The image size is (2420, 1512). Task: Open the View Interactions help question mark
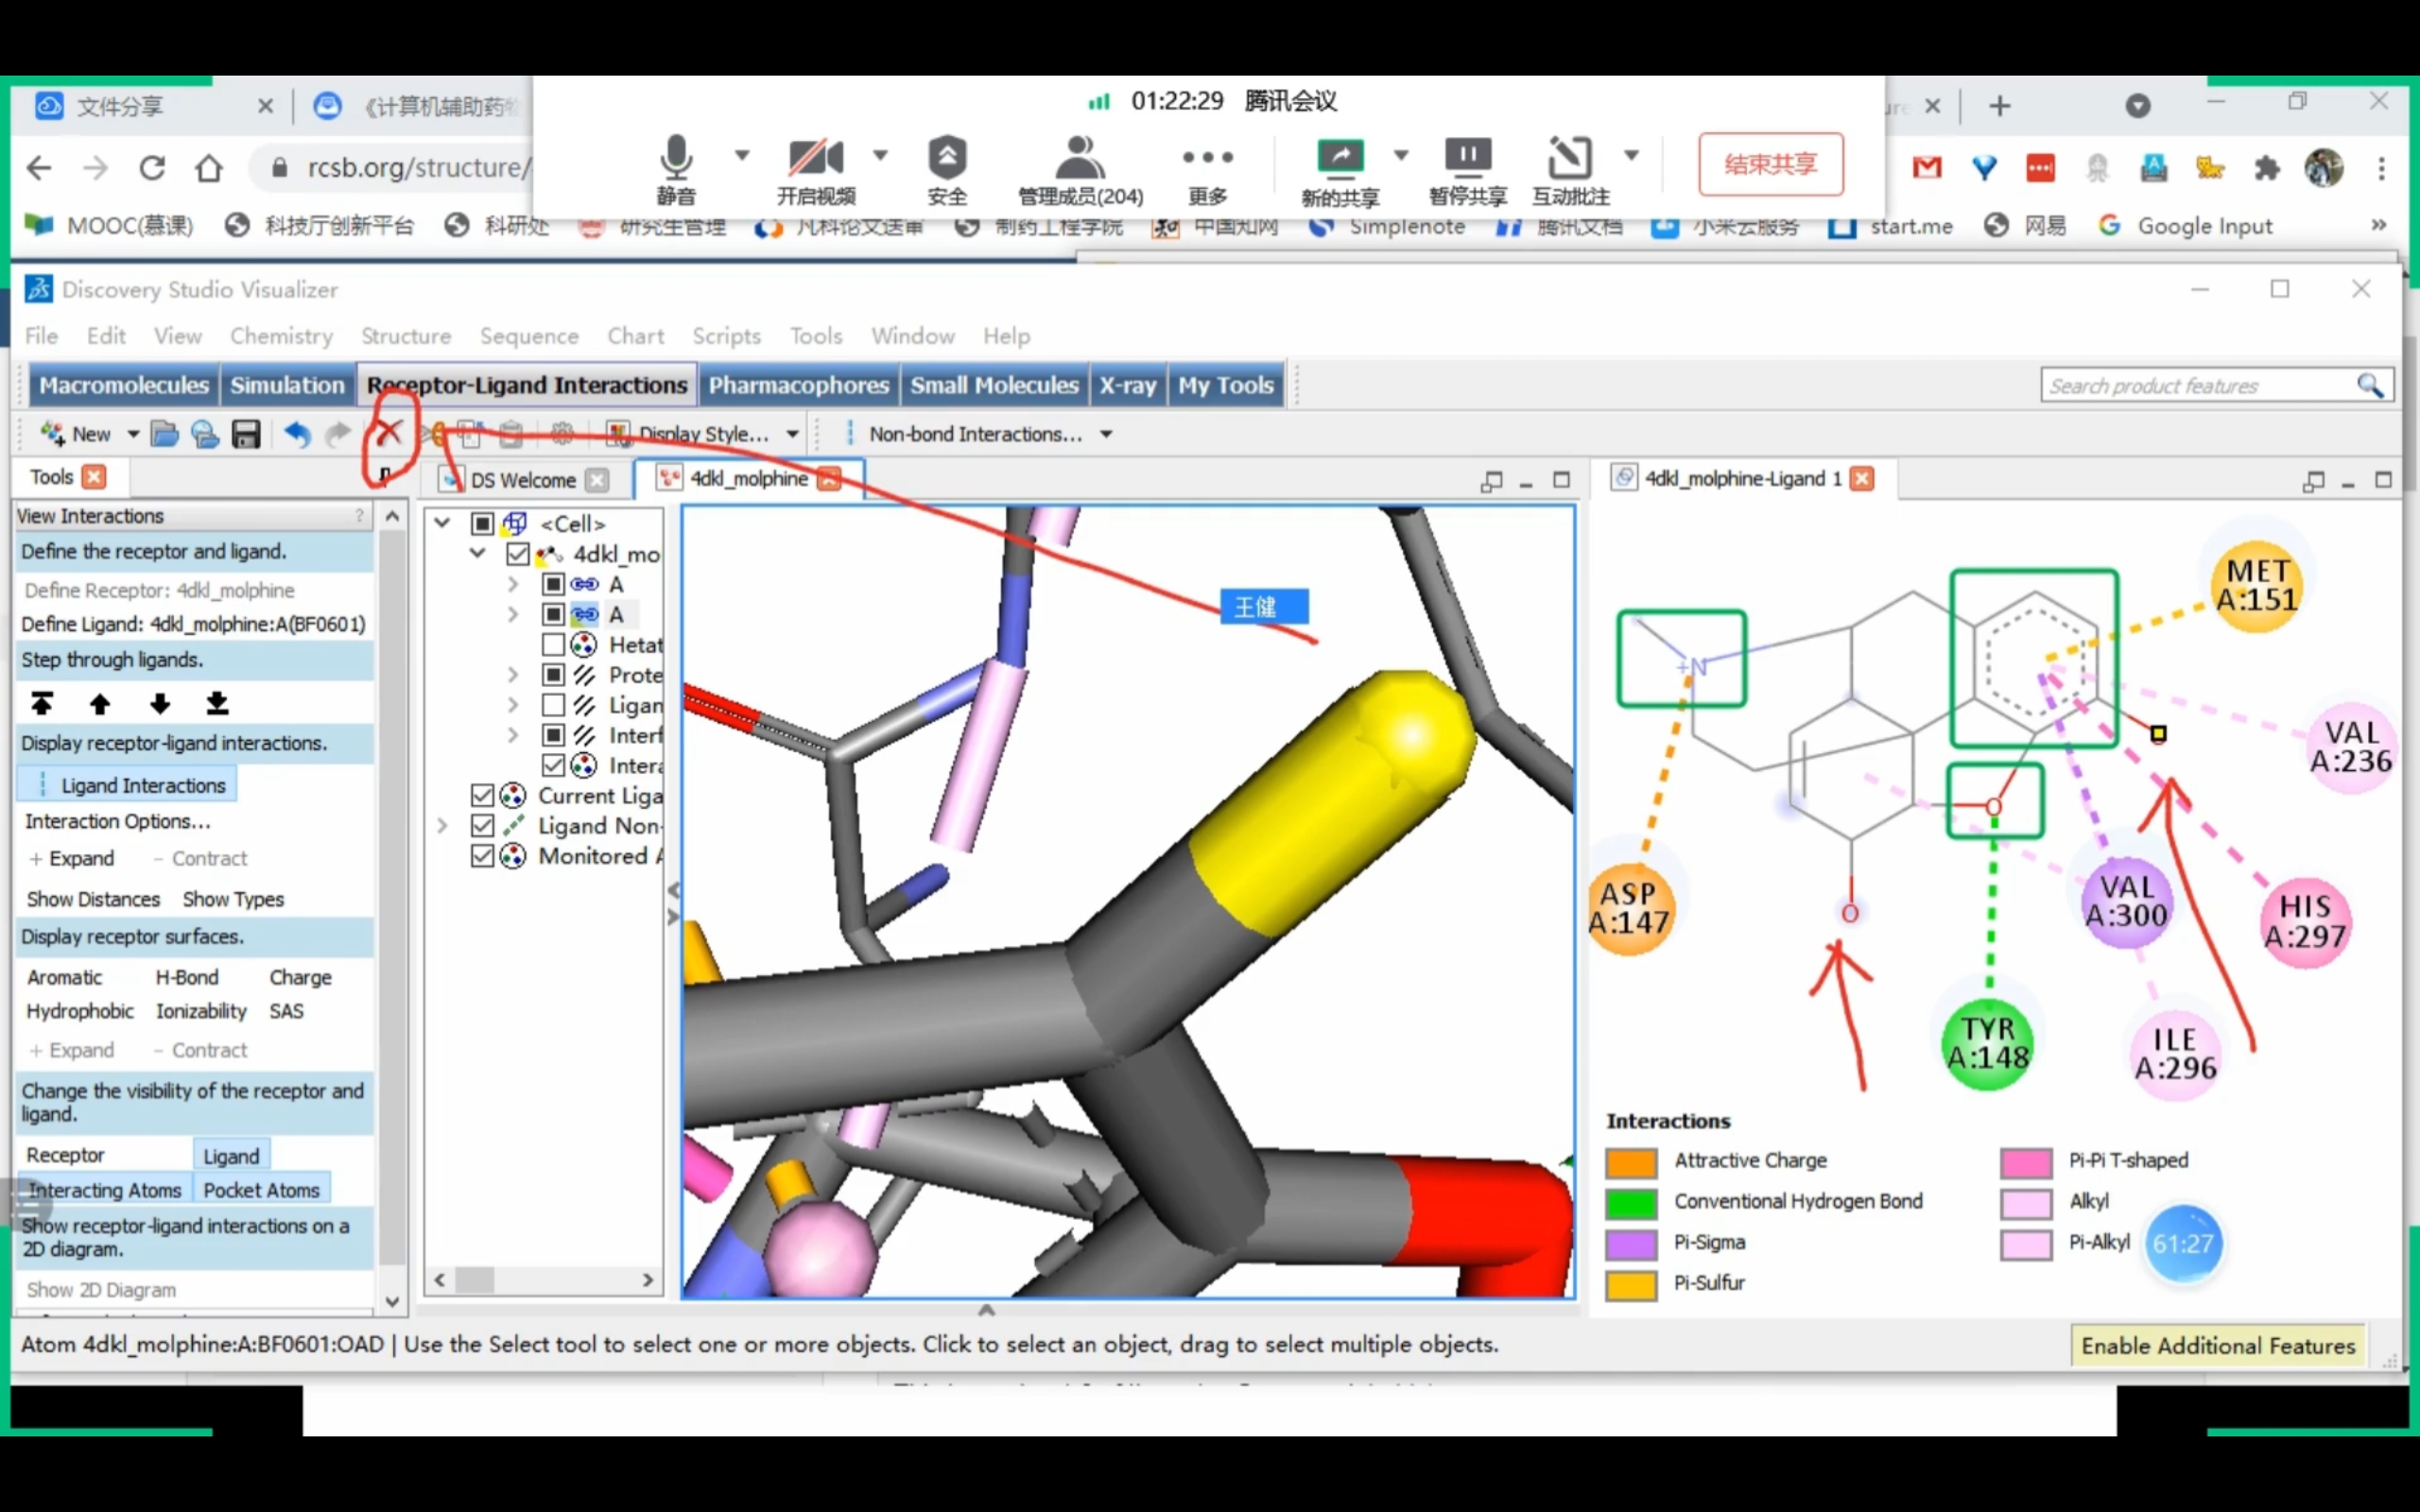point(359,516)
